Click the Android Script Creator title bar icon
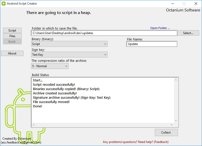 [x=4, y=4]
